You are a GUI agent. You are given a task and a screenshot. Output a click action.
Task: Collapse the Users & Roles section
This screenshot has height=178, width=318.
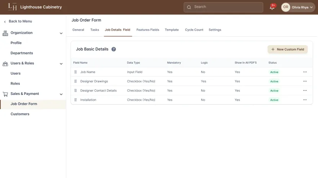61,64
